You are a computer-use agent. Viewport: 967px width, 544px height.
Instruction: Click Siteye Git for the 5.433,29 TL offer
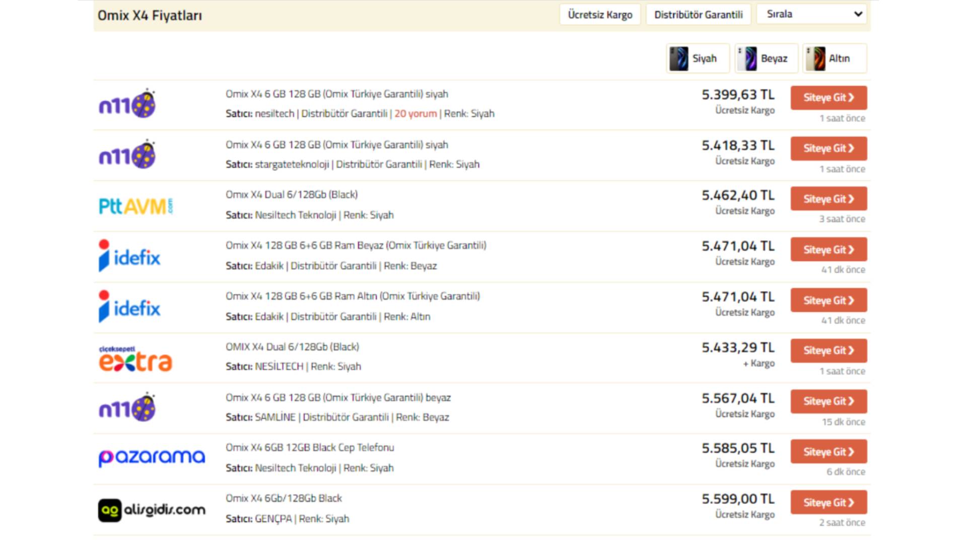point(828,351)
